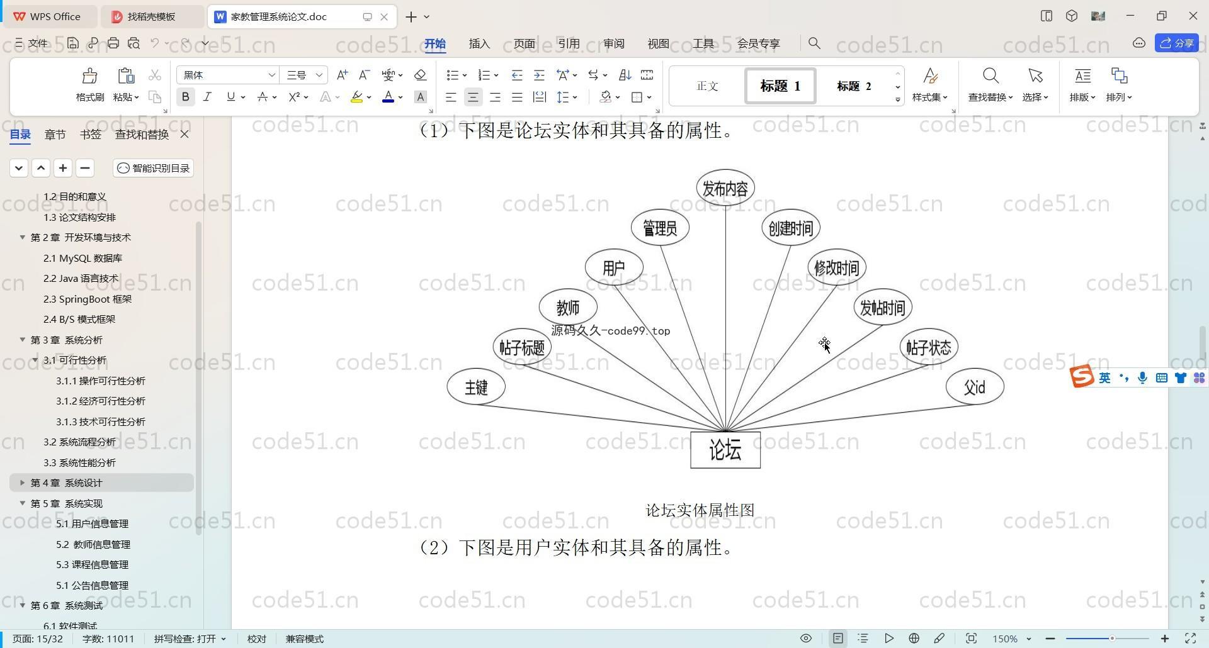Click the increase font size icon
The image size is (1209, 648).
342,75
